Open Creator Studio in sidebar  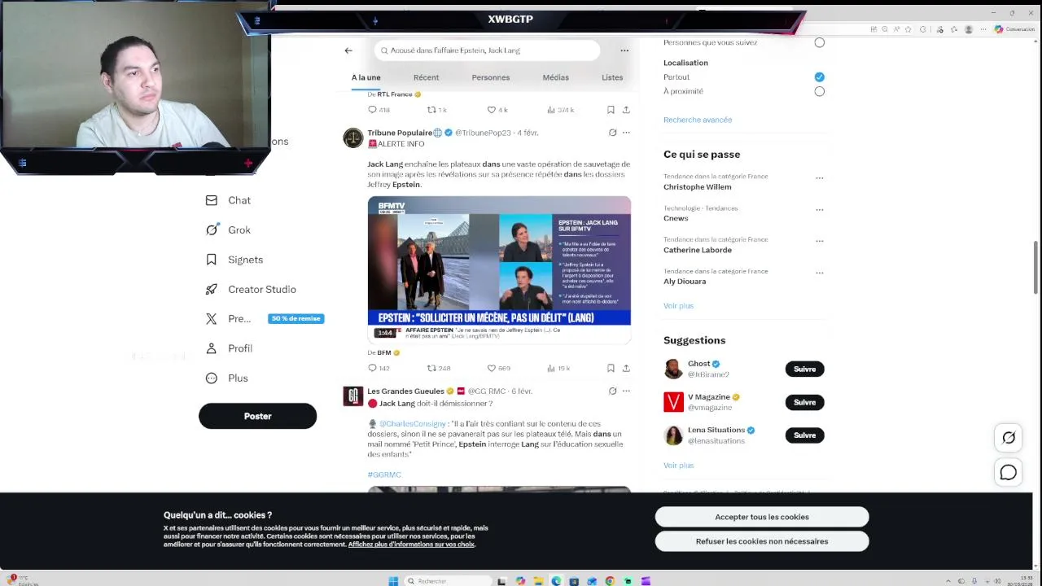251,290
